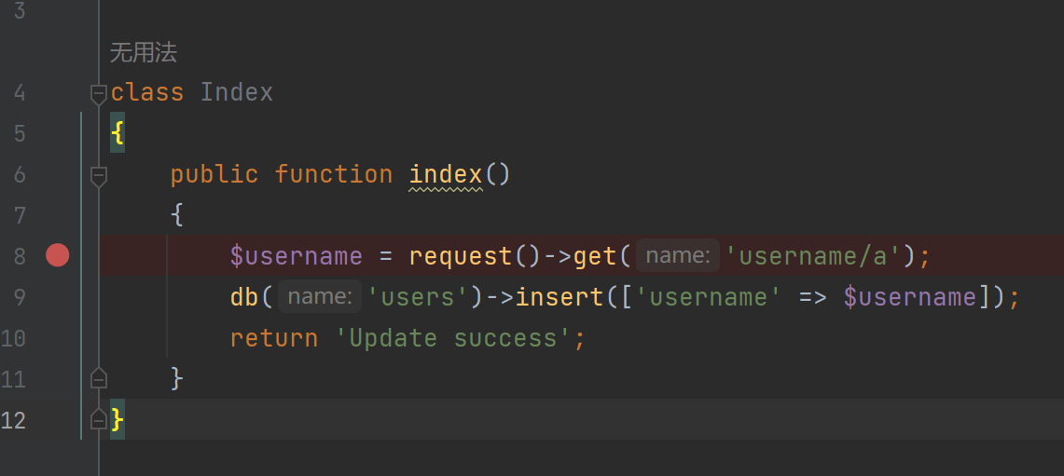The image size is (1064, 476).
Task: Click the fold end marker on line 12
Action: click(x=98, y=419)
